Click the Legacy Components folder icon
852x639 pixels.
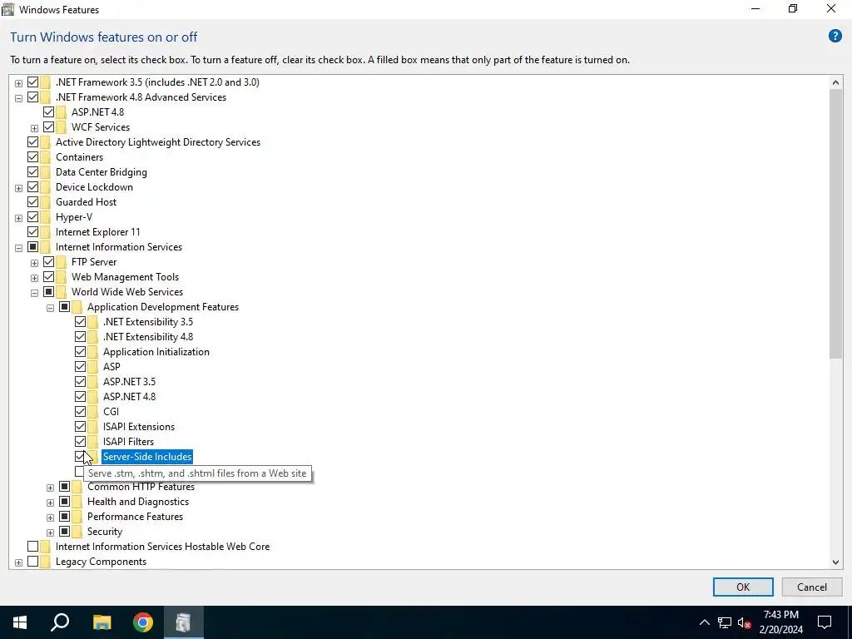pos(46,562)
